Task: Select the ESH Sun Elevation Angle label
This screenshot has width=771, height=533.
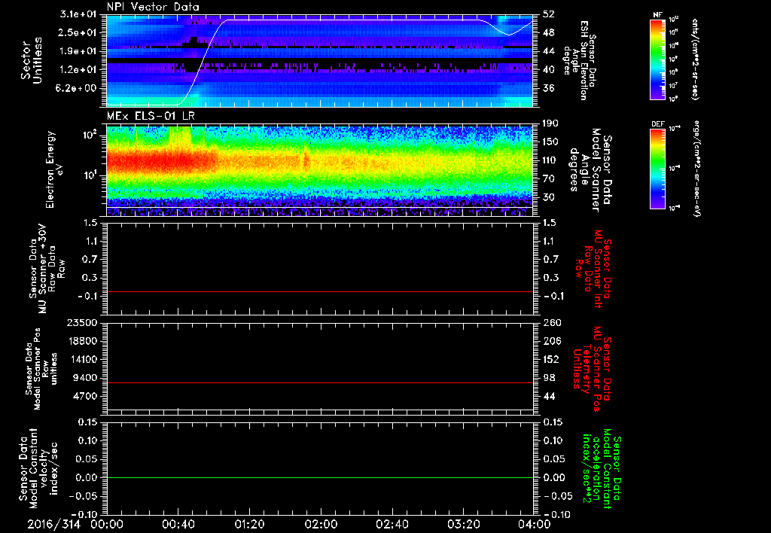Action: point(579,60)
